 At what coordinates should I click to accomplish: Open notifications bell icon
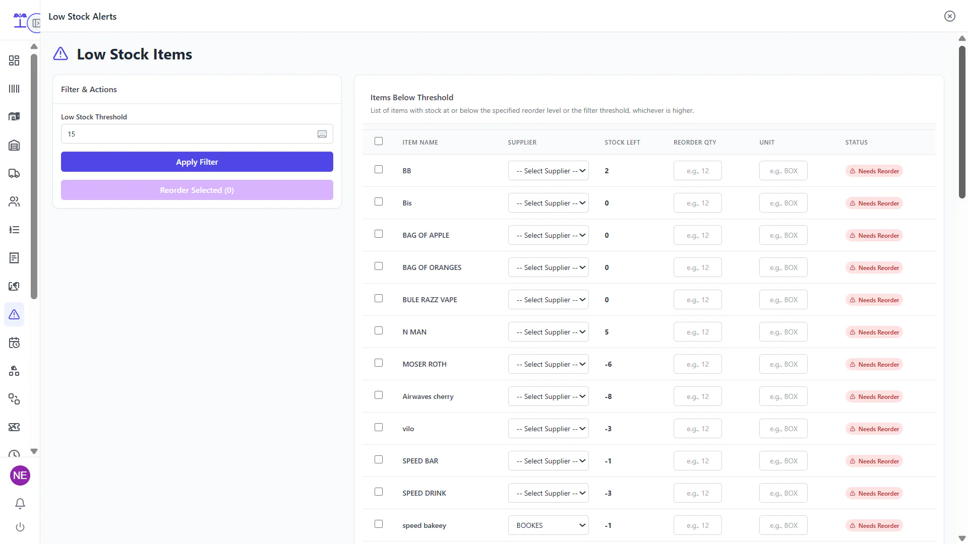point(20,504)
